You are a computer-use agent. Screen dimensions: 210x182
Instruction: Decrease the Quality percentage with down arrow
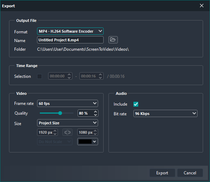(96, 115)
